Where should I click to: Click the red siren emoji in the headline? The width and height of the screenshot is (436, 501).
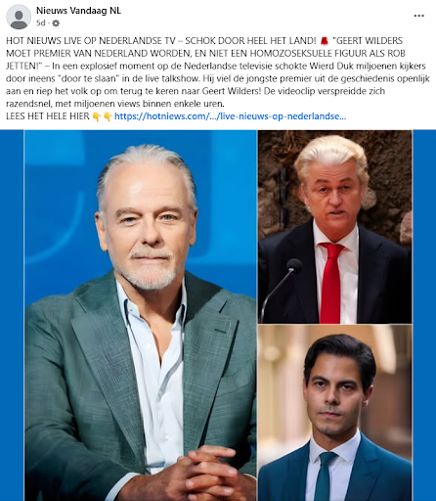pos(325,41)
